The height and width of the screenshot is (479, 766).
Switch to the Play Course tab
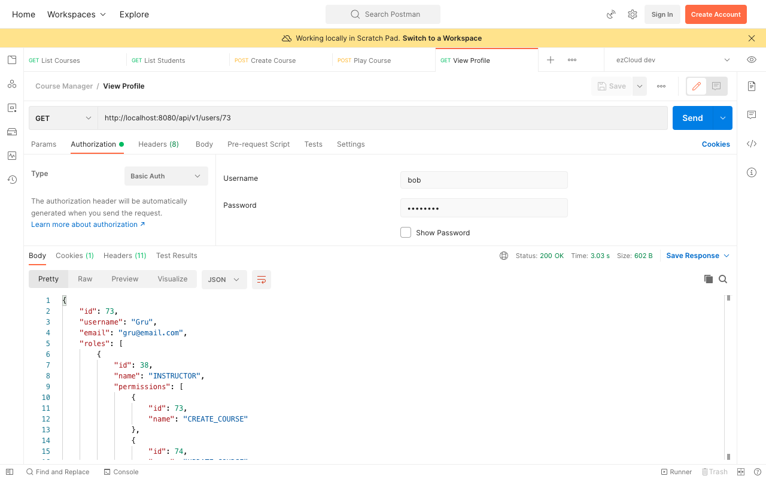[x=384, y=60]
